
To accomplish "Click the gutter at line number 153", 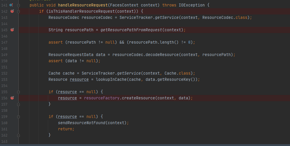I will (4, 79).
